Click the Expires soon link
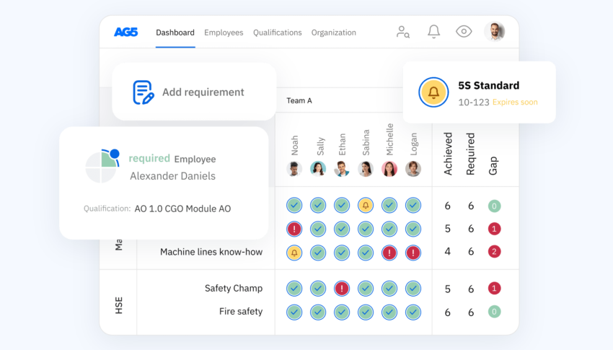 pos(515,102)
